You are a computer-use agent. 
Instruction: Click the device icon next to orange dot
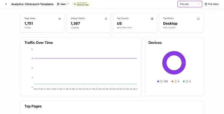pos(176,81)
